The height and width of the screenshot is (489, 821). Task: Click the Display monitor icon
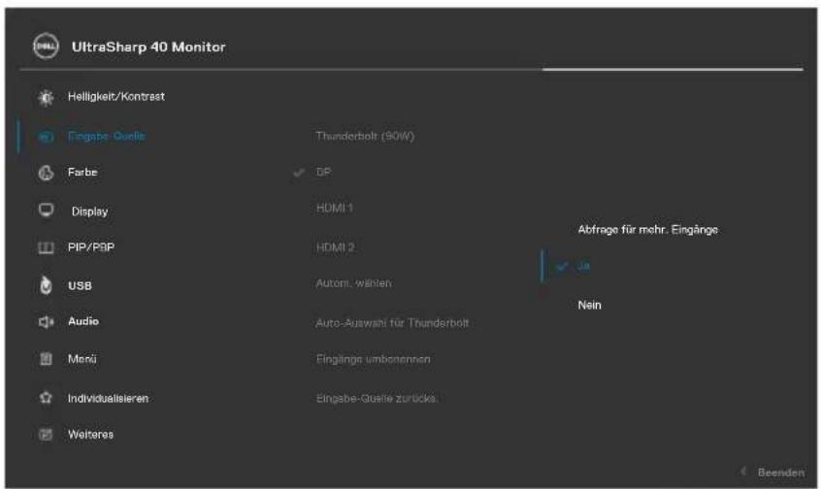tap(46, 211)
